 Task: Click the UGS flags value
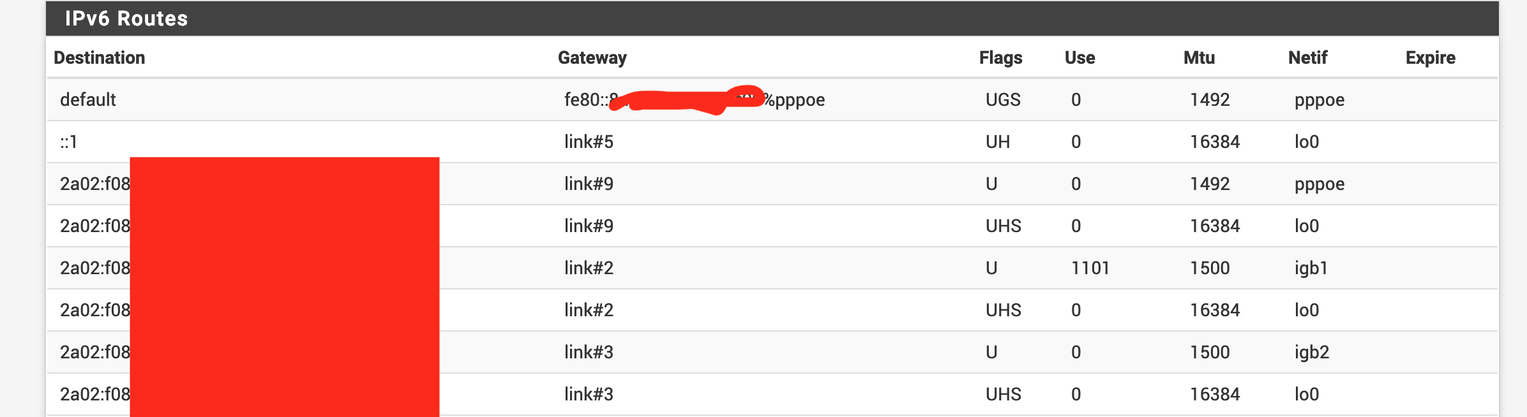[1003, 100]
